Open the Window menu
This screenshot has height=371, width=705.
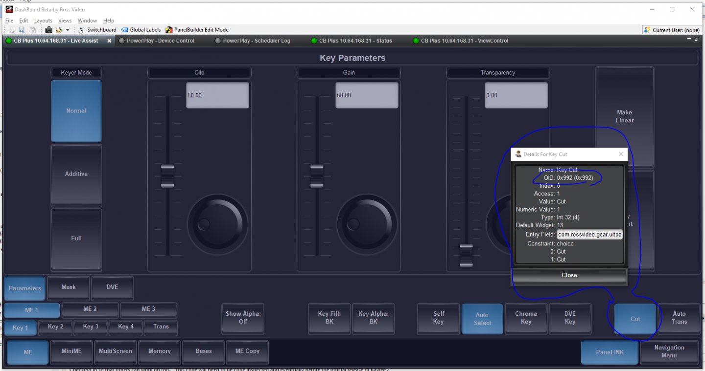[87, 21]
